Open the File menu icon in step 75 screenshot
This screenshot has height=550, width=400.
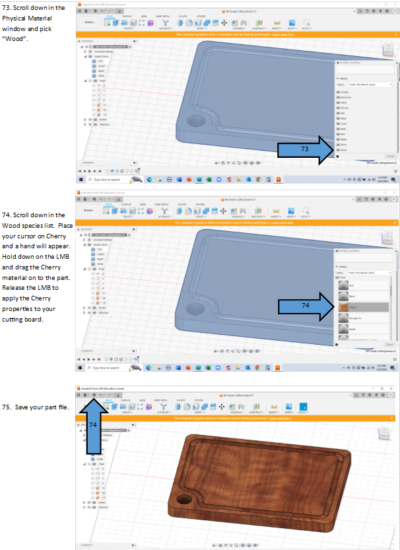click(85, 395)
